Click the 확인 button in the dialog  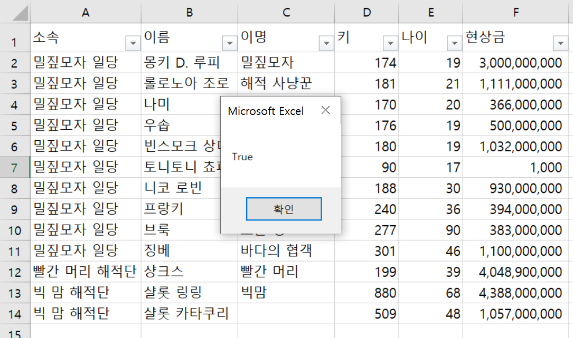coord(284,208)
